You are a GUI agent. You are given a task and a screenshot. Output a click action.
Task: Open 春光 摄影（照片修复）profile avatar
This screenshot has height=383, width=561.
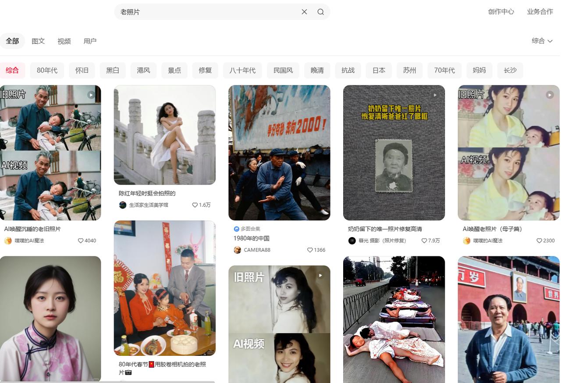pyautogui.click(x=352, y=240)
